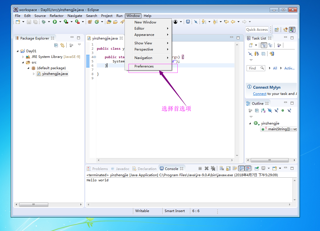The height and width of the screenshot is (231, 320).
Task: Click the All filter link in Task List
Action: (275, 68)
